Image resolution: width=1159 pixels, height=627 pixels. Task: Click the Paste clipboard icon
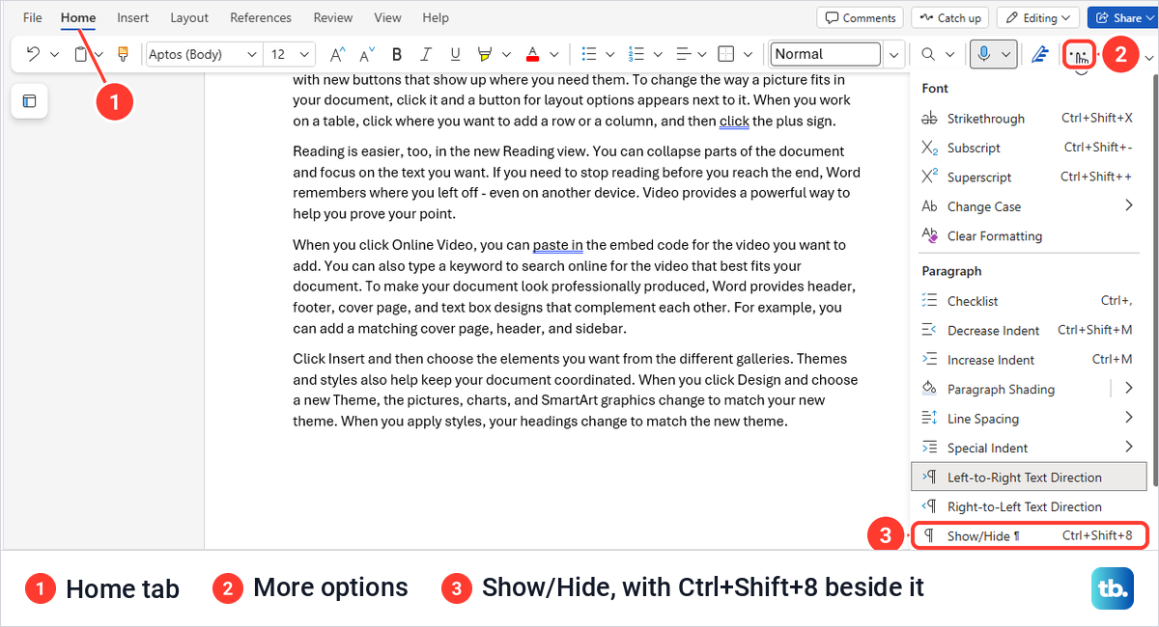click(81, 54)
